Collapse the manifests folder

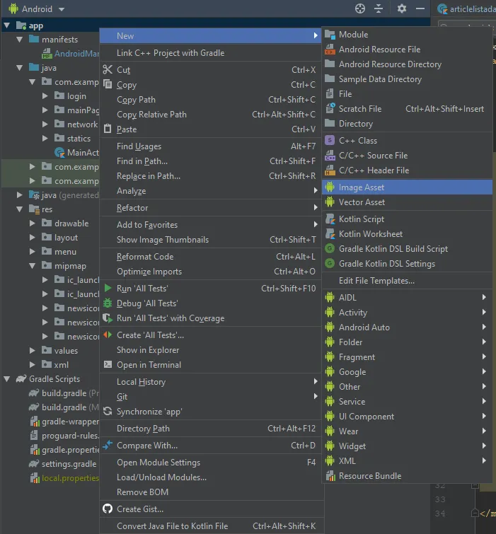coord(20,40)
